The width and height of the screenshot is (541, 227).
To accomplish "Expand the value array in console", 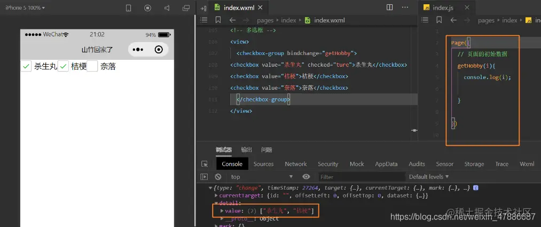I will tap(222, 211).
